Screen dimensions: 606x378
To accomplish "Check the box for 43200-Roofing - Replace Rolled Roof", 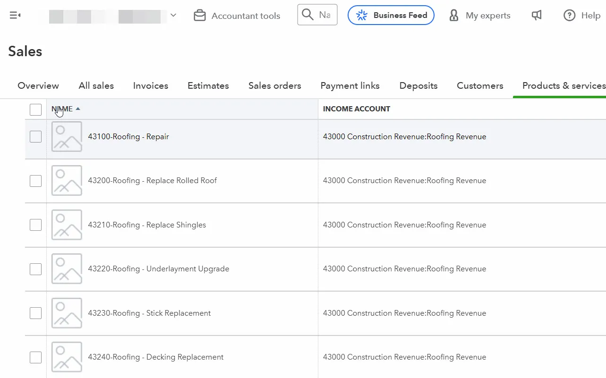I will click(35, 181).
